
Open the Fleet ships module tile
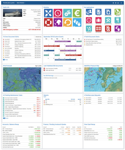(77, 23)
